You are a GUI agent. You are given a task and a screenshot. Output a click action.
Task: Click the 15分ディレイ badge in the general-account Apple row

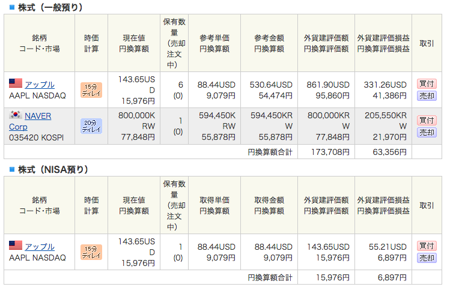tap(91, 90)
